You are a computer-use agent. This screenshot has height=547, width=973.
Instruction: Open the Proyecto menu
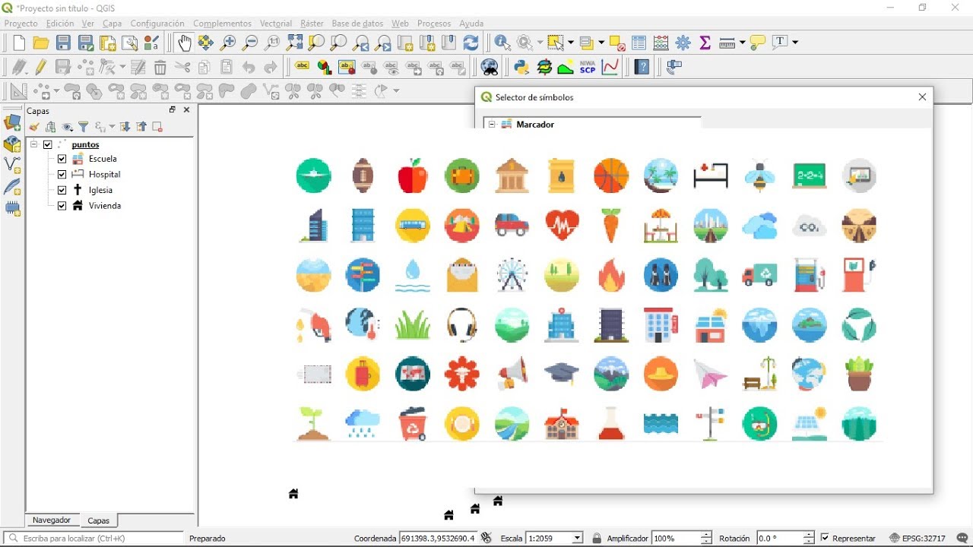(x=21, y=24)
